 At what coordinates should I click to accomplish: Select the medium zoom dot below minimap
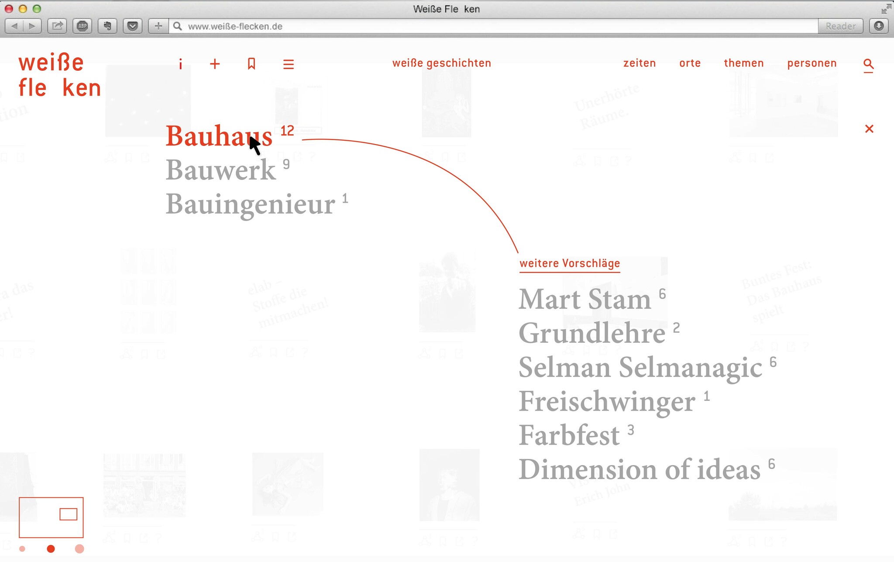[51, 549]
